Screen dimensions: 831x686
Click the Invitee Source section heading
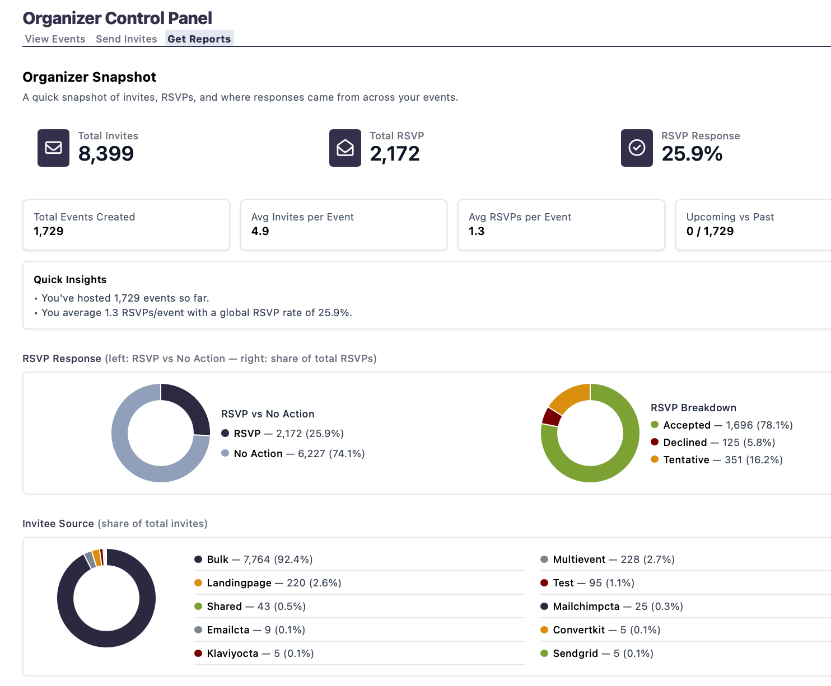(115, 523)
